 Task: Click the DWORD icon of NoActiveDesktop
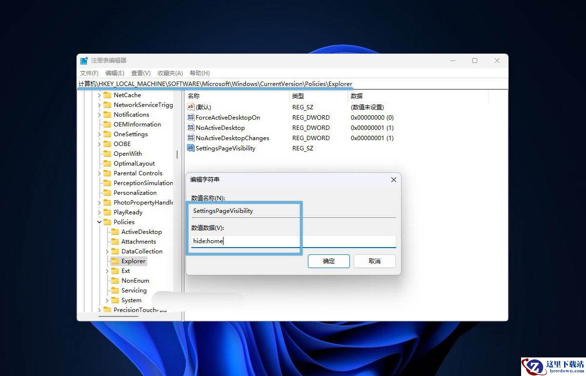[x=191, y=127]
